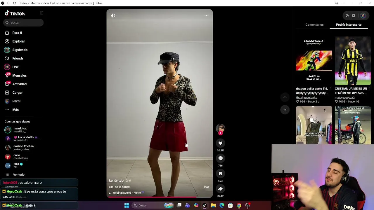The height and width of the screenshot is (210, 374).
Task: Open Microsoft Teams from the taskbar
Action: pyautogui.click(x=188, y=205)
